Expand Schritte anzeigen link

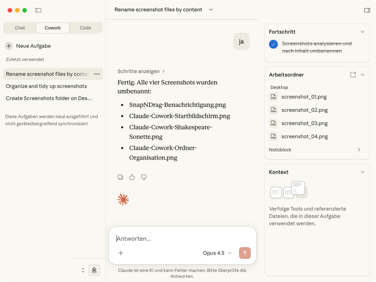(x=141, y=71)
